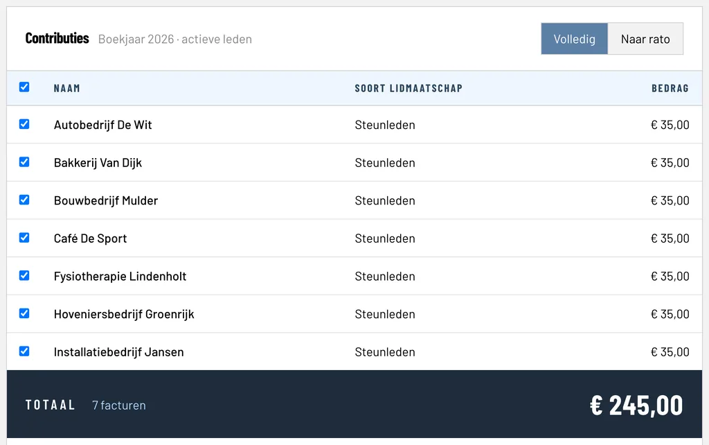Click the Totaal label in footer
709x445 pixels.
(50, 405)
